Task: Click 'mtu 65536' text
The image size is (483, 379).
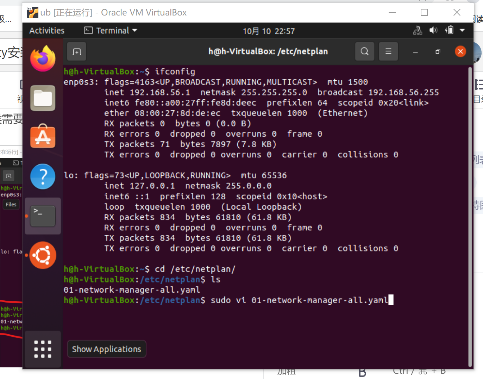Action: click(x=264, y=175)
